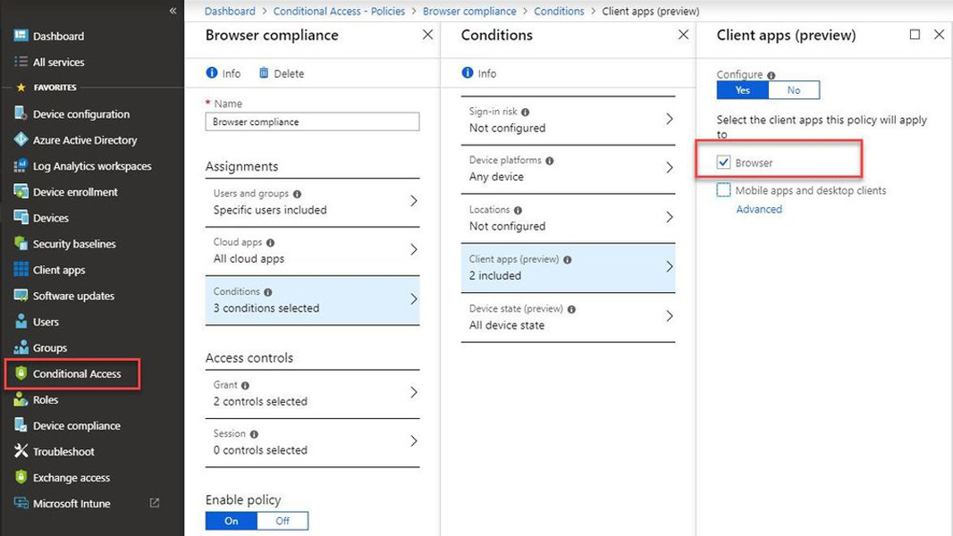The height and width of the screenshot is (536, 953).
Task: Collapse the sidebar with the double-chevron icon
Action: coord(173,11)
